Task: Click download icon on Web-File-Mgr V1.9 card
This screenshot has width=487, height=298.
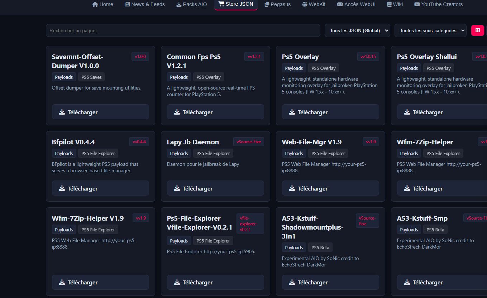Action: click(x=292, y=188)
